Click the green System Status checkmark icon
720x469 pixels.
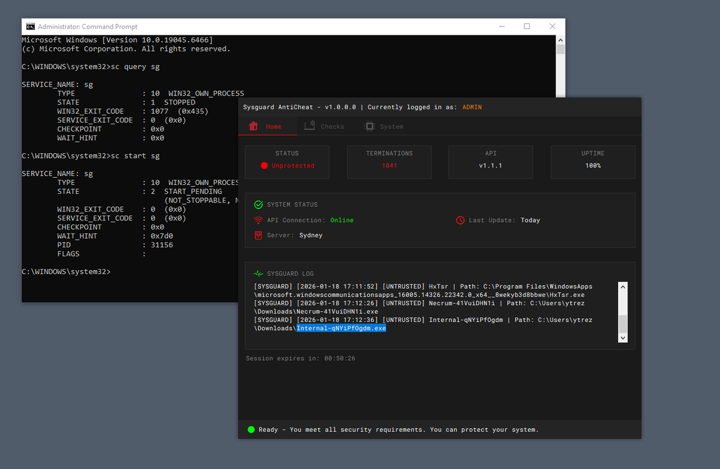click(258, 205)
